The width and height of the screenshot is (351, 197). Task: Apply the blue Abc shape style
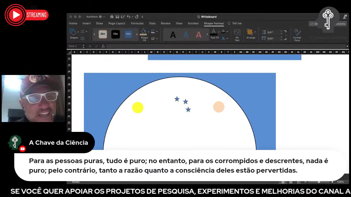click(x=128, y=34)
